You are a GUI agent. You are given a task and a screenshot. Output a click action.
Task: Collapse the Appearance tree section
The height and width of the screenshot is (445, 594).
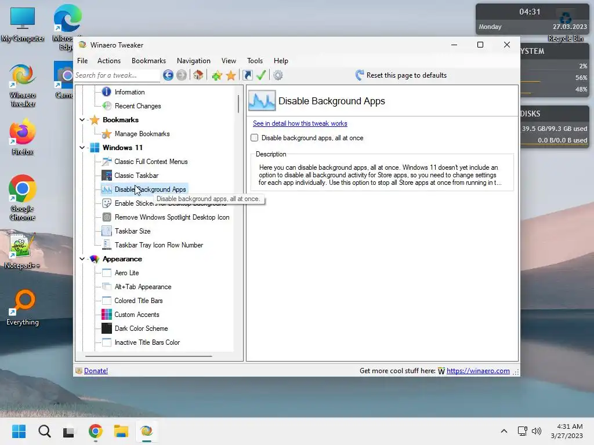[82, 259]
